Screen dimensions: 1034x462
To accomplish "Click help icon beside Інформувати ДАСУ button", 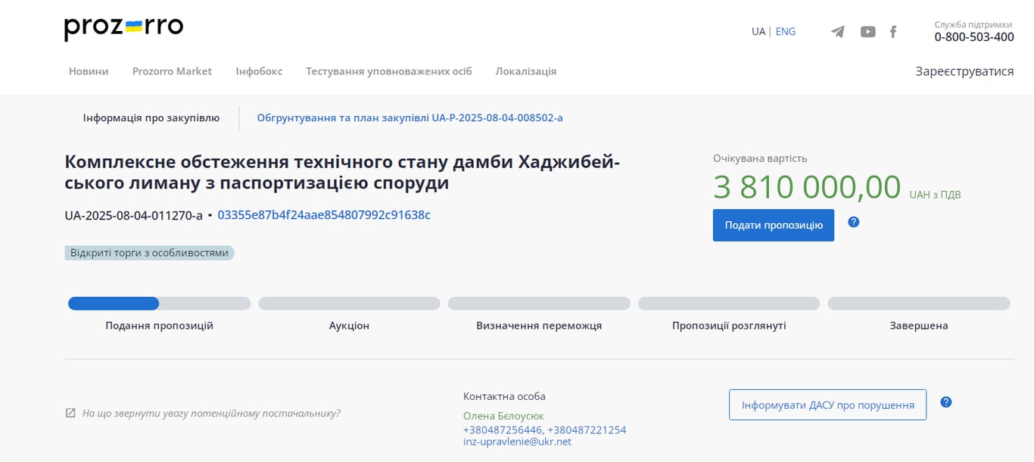I will tap(945, 402).
